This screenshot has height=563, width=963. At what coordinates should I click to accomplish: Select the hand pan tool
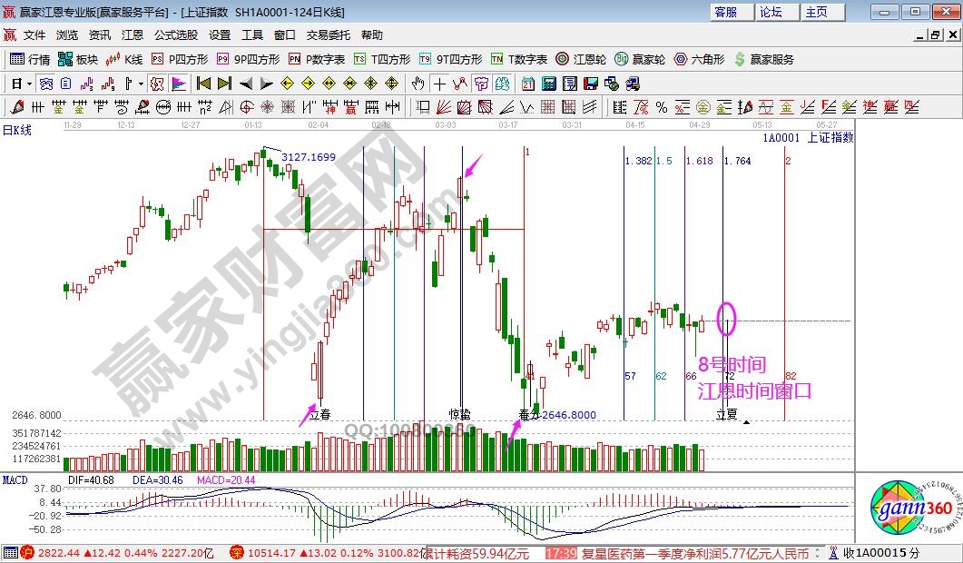coord(418,84)
